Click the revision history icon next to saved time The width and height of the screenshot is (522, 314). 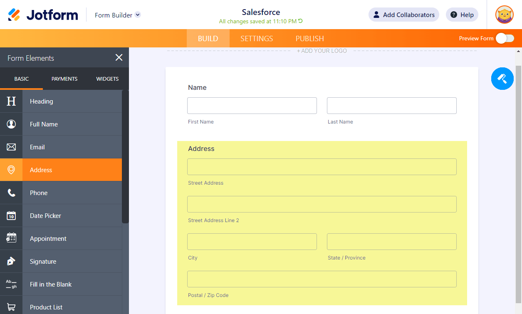click(x=300, y=21)
